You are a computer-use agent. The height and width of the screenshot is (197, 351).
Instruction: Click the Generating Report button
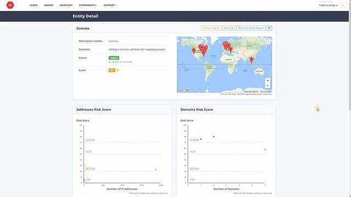pos(251,28)
